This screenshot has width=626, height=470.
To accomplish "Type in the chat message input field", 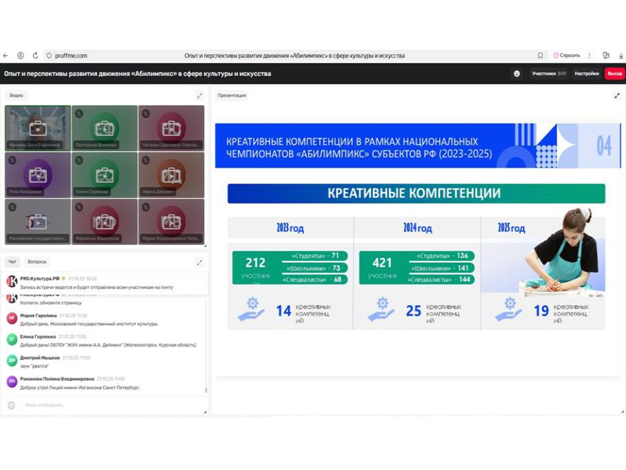I will click(x=103, y=405).
